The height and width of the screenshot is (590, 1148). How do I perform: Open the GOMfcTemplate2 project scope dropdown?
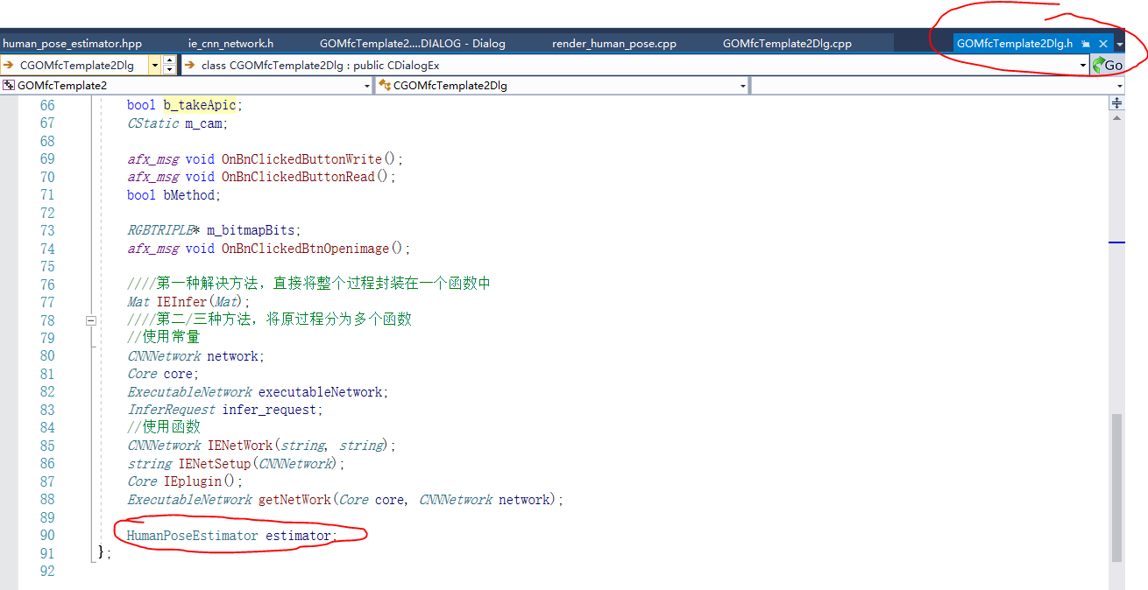click(367, 86)
